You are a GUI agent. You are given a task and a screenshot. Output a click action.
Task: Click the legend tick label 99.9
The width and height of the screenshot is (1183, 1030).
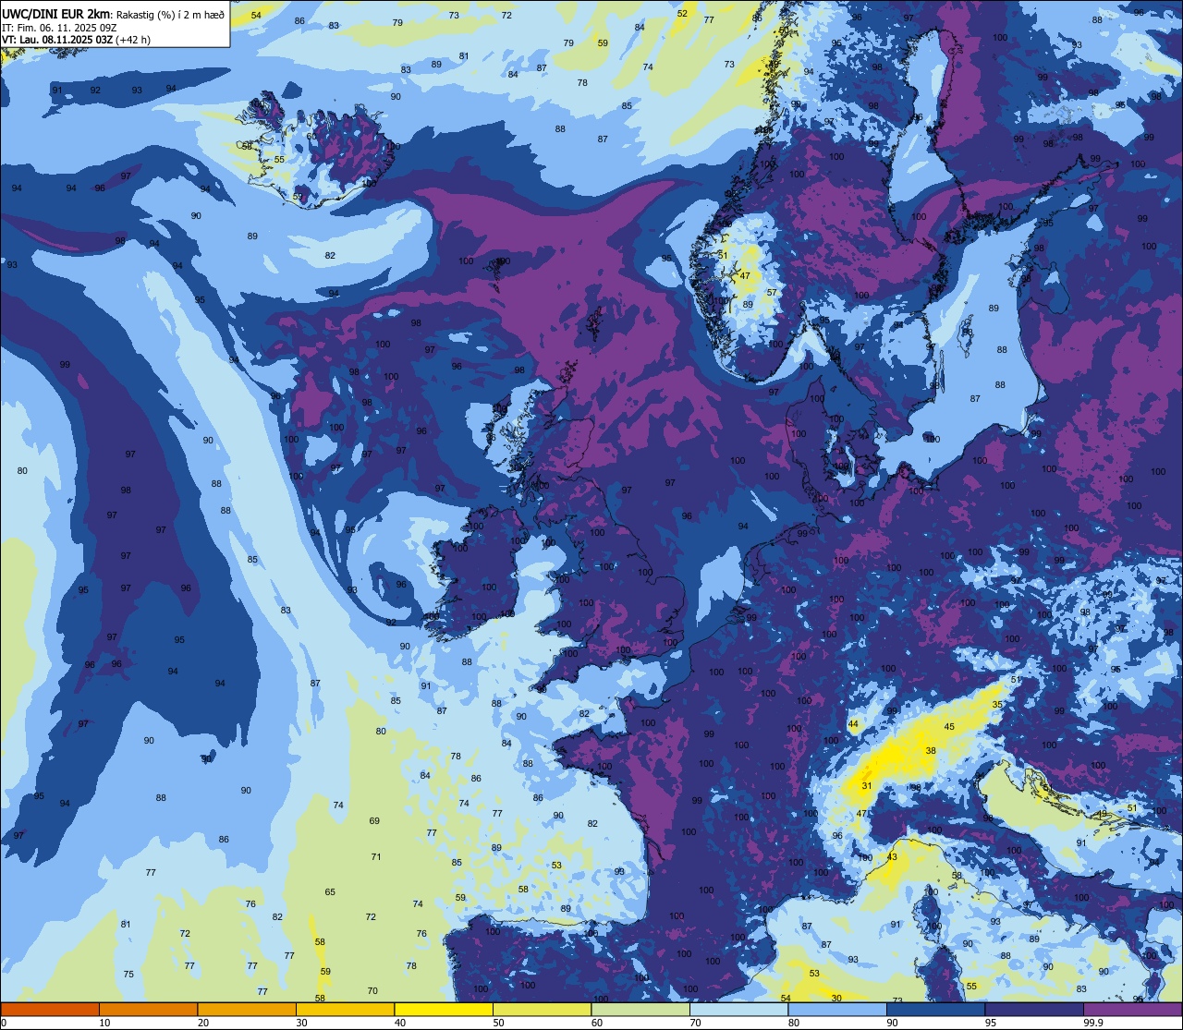point(1092,1023)
